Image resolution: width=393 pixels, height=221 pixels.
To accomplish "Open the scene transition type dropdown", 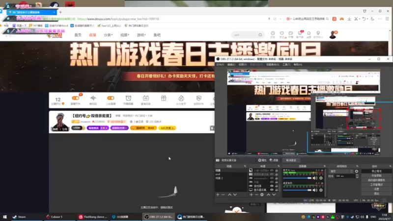I will click(x=341, y=171).
